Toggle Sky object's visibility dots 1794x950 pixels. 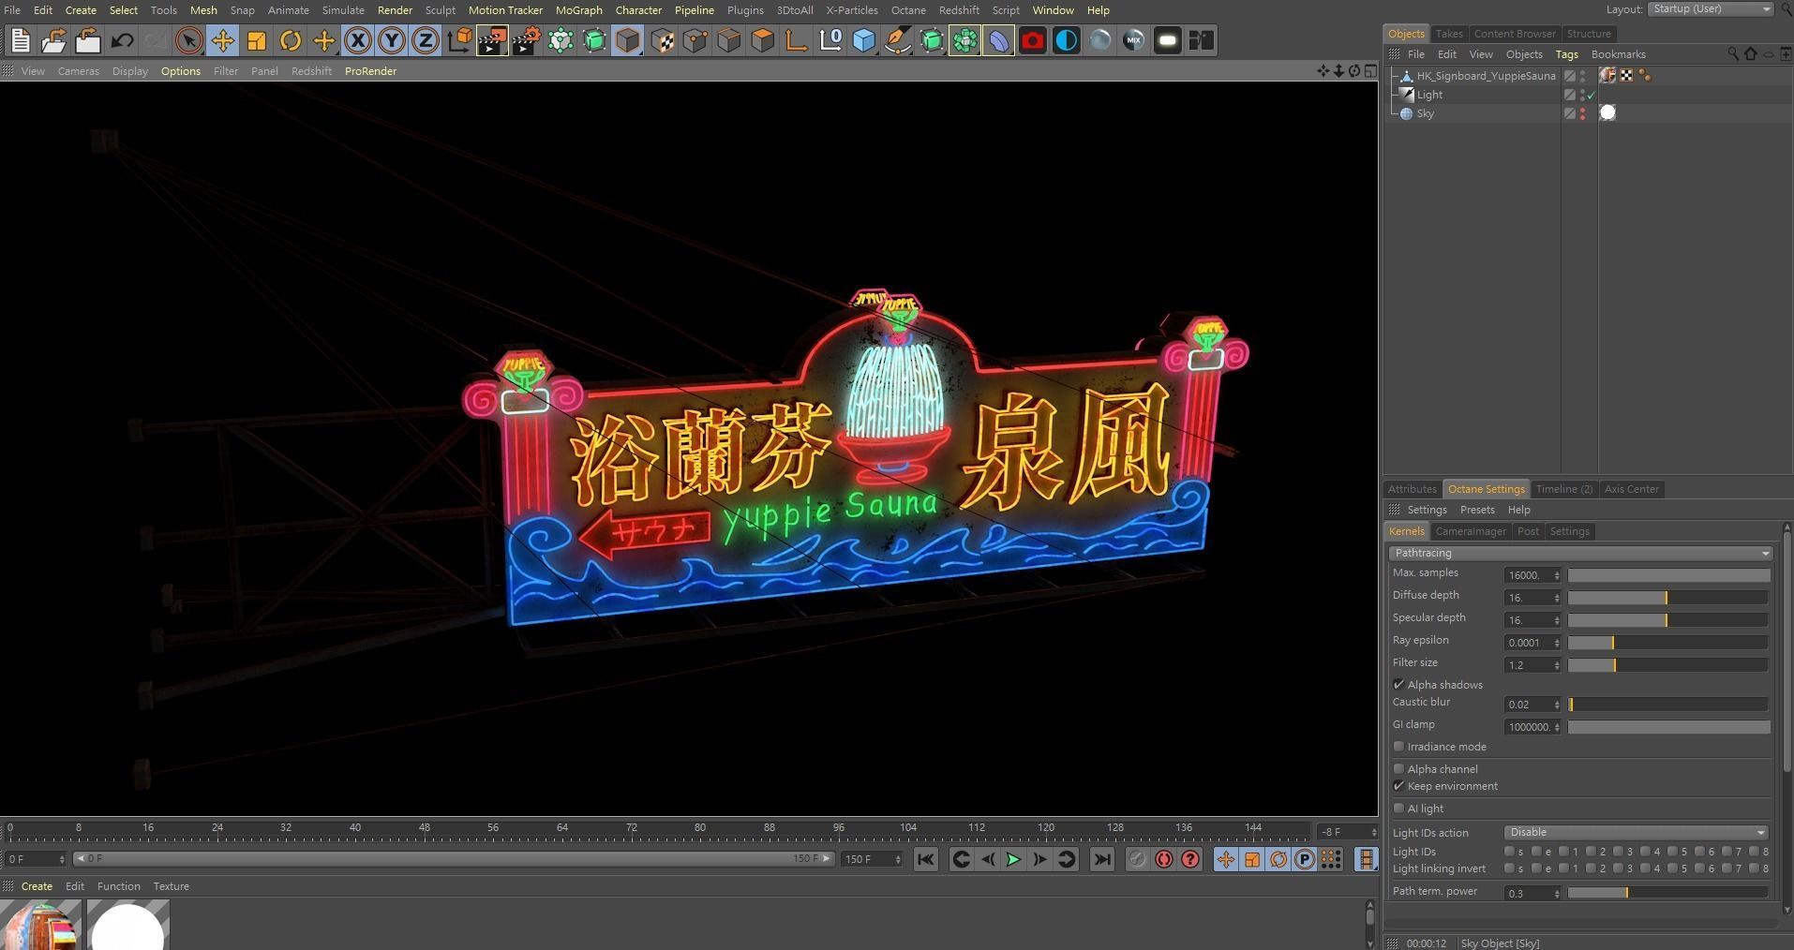point(1583,113)
